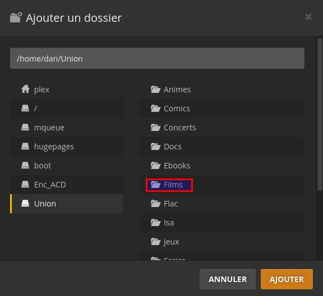The width and height of the screenshot is (323, 296).
Task: Click the orange AJOUTER button
Action: (x=287, y=279)
